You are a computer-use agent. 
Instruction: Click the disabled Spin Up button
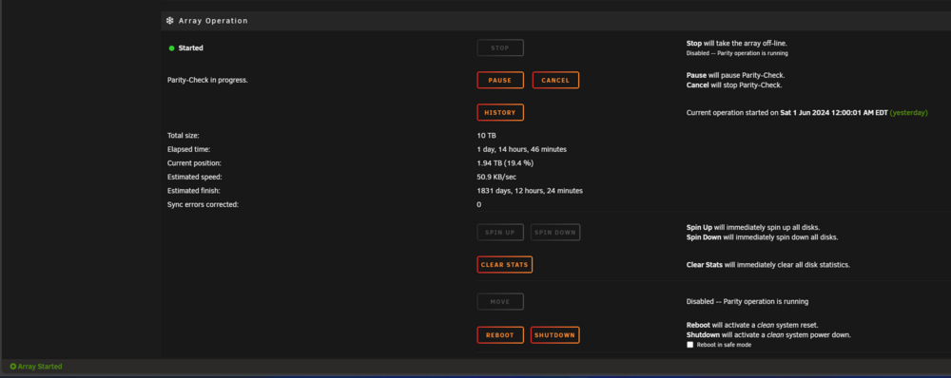coord(500,232)
